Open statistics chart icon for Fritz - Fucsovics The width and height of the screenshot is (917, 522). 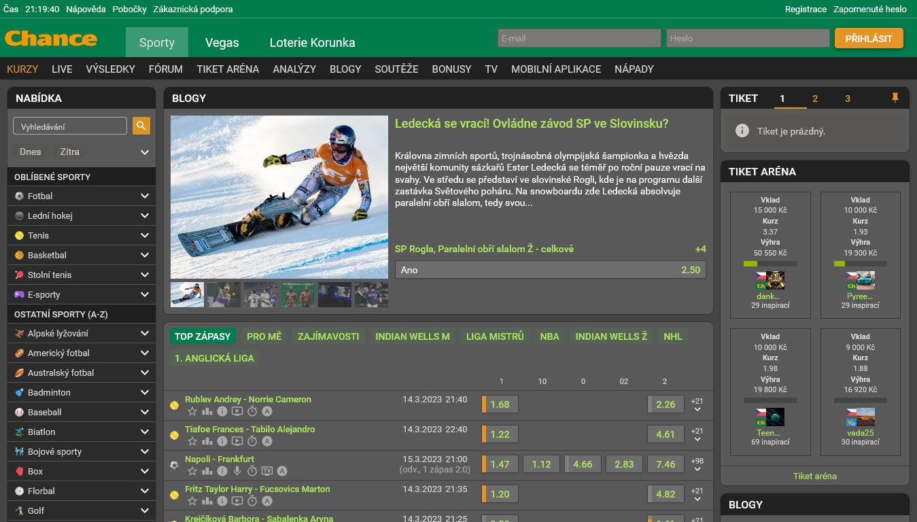click(x=207, y=501)
